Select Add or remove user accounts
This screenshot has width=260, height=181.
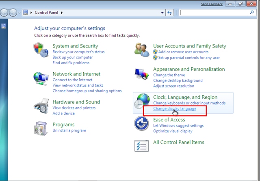point(183,52)
